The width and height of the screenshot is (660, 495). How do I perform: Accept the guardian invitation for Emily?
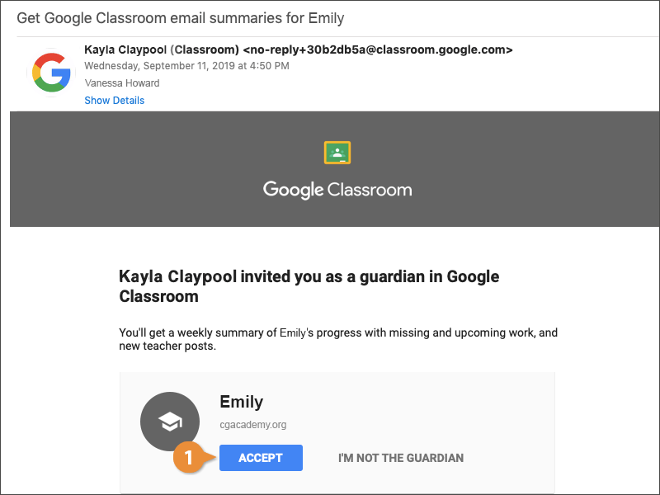tap(261, 458)
